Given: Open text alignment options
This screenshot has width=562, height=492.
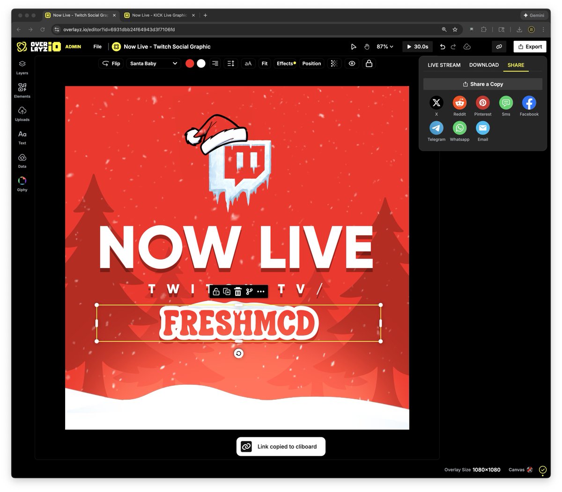Looking at the screenshot, I should pyautogui.click(x=215, y=64).
